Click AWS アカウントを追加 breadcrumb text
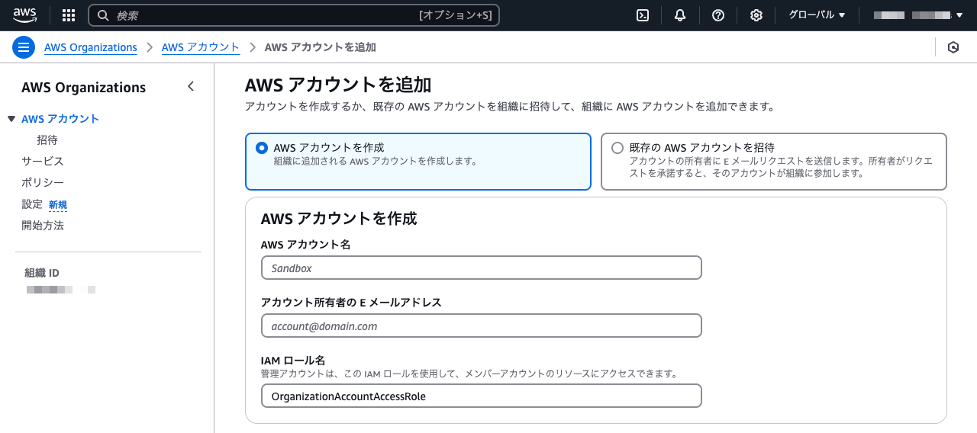Screen dimensions: 977x433 [321, 47]
